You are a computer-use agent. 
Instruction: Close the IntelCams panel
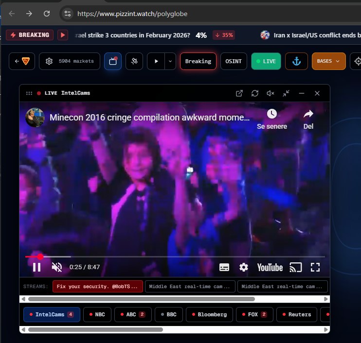point(317,93)
